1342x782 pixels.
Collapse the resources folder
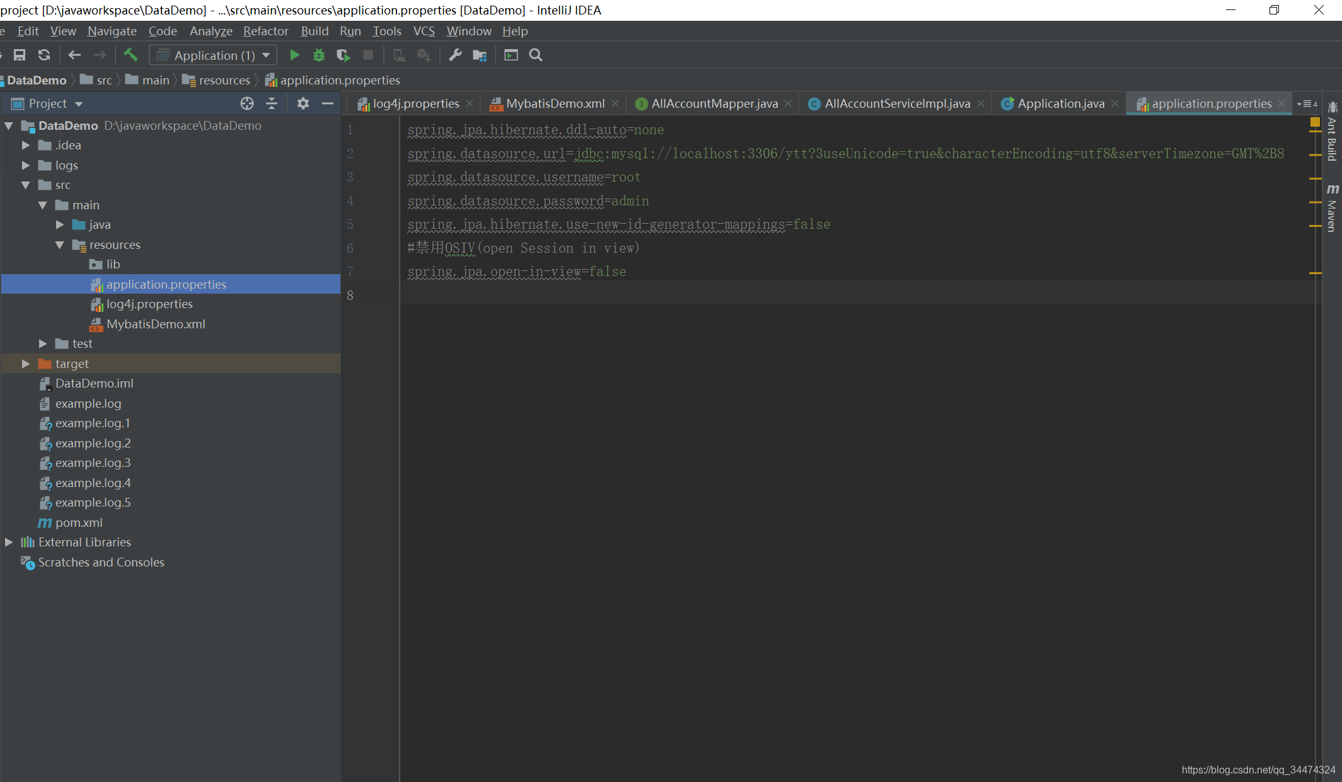pos(60,245)
